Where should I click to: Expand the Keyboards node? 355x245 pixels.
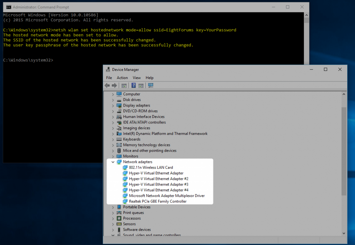click(x=113, y=139)
